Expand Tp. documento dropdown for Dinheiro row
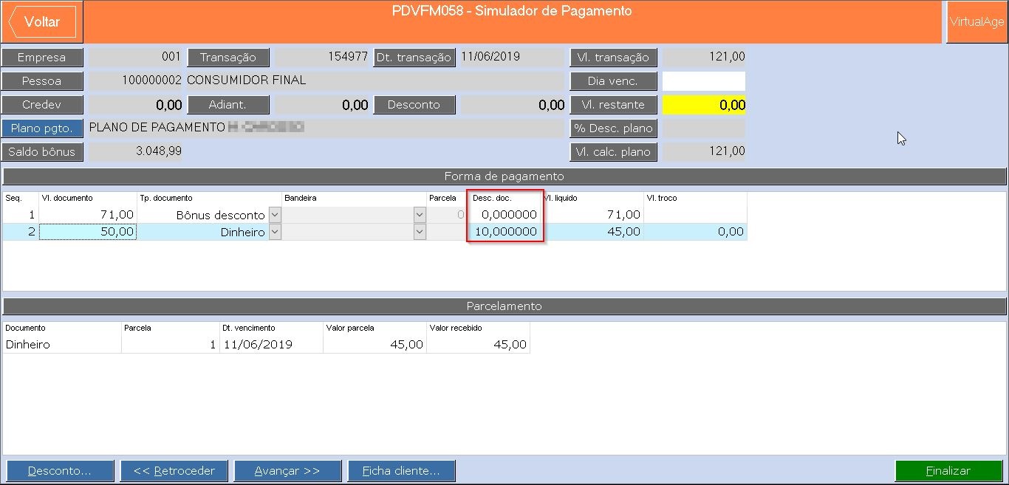The height and width of the screenshot is (485, 1009). point(275,232)
